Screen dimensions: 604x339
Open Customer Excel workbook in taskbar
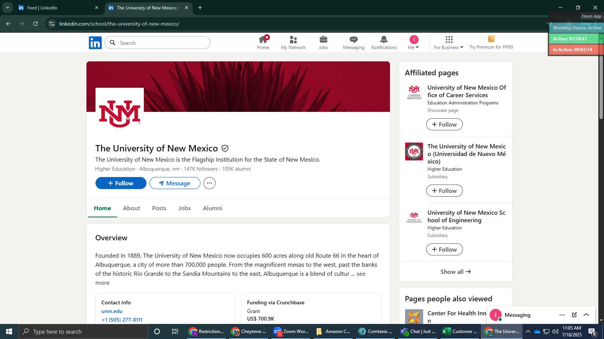pyautogui.click(x=460, y=331)
